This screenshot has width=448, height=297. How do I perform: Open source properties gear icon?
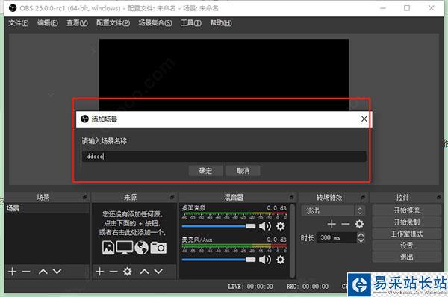128,272
